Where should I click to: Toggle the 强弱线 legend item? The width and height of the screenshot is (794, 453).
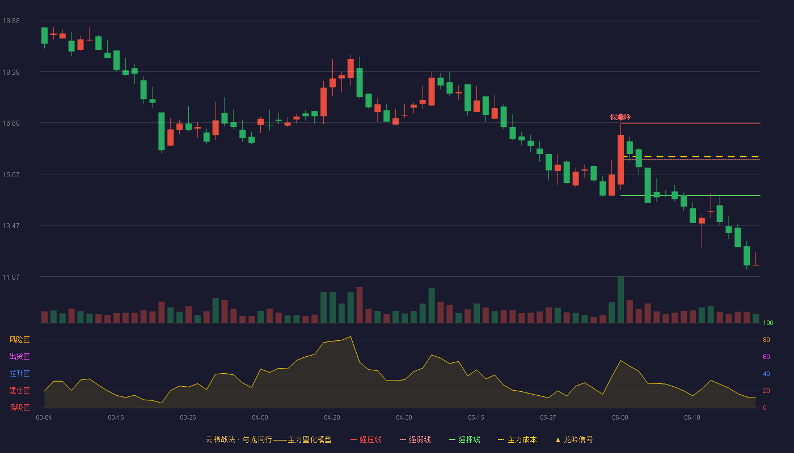(x=415, y=439)
